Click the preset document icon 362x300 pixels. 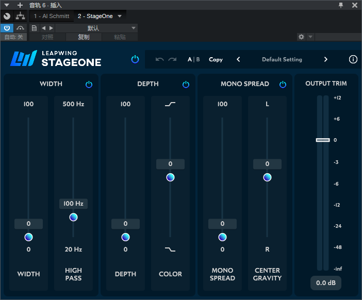click(34, 28)
